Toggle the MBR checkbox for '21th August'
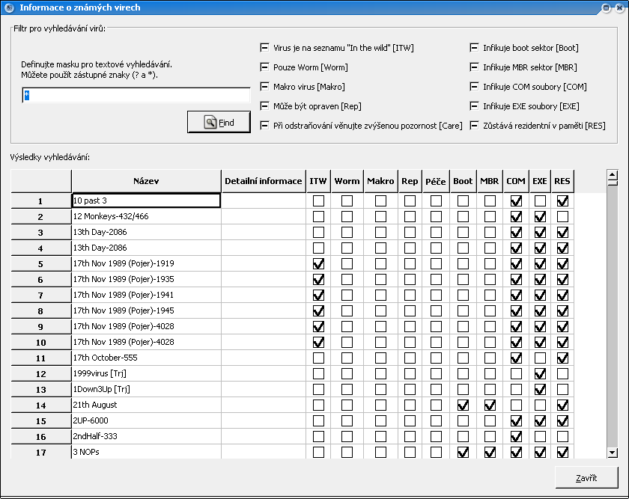 point(490,405)
